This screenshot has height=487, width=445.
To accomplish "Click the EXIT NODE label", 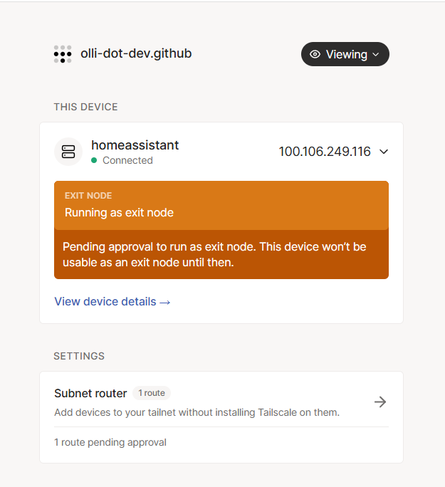I will click(x=88, y=196).
